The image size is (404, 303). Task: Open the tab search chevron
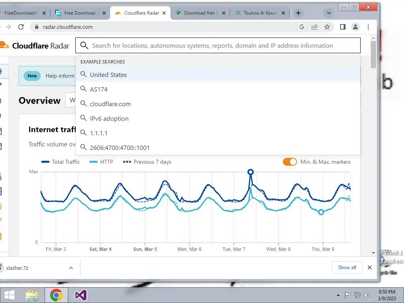(x=329, y=13)
